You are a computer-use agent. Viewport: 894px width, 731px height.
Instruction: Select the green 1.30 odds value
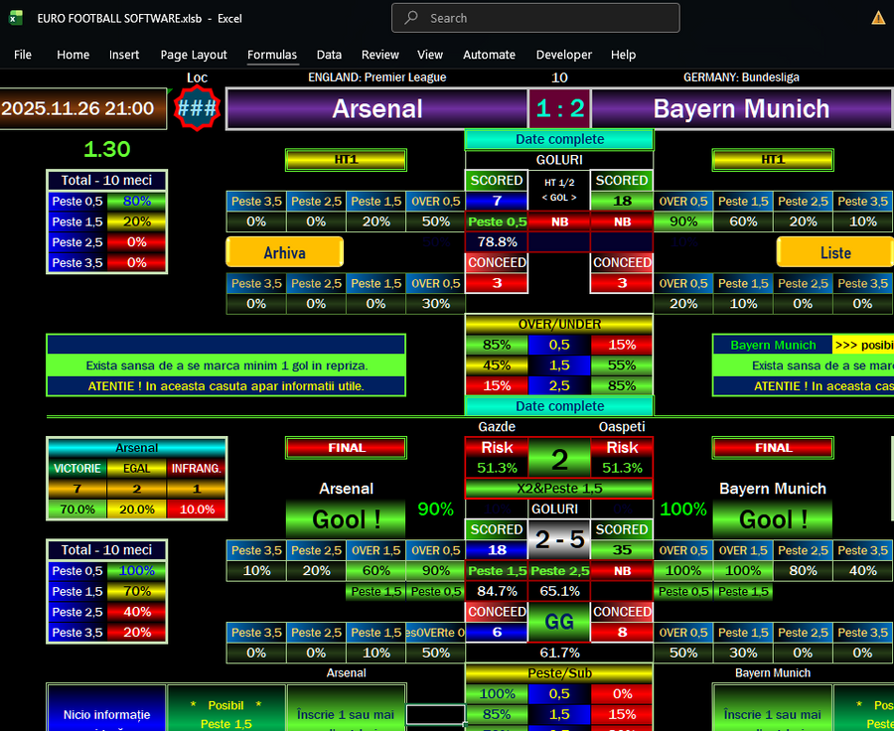[x=106, y=149]
